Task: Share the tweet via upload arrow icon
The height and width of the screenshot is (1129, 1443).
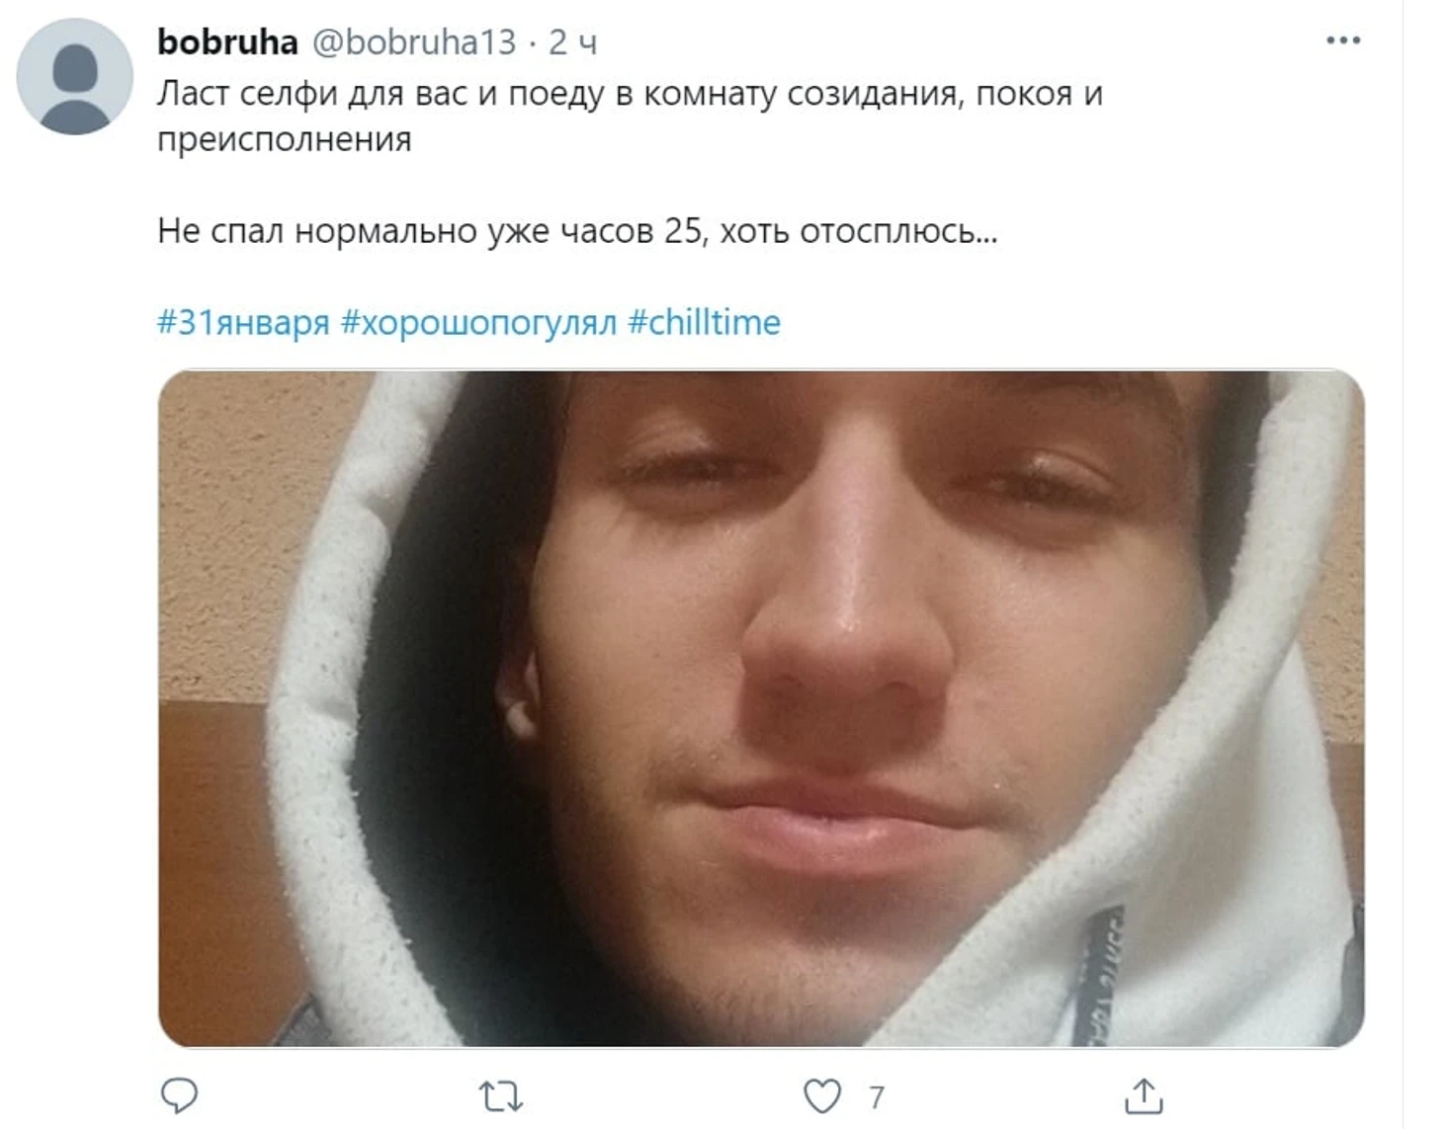Action: tap(1144, 1095)
